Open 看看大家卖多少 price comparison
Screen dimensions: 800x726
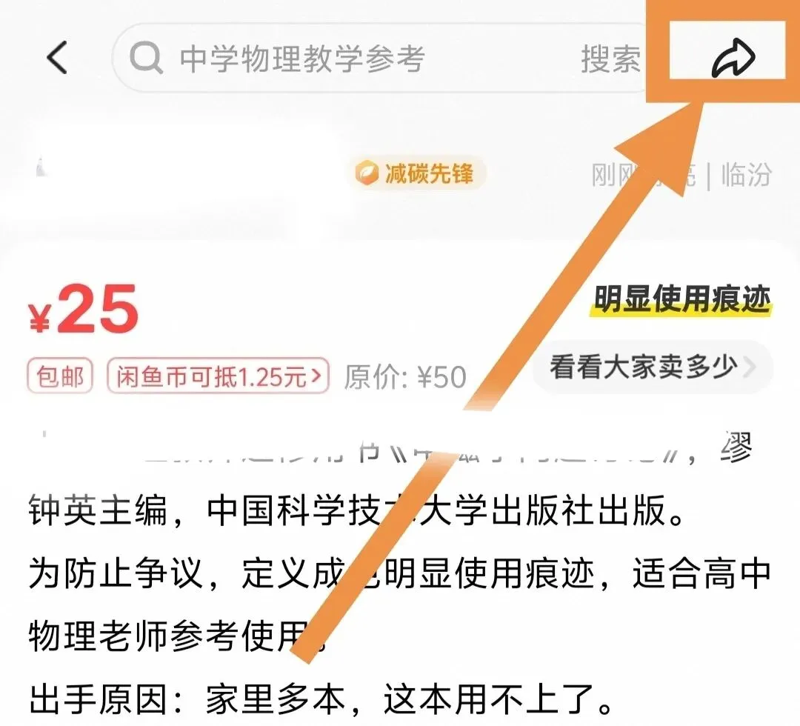(653, 367)
